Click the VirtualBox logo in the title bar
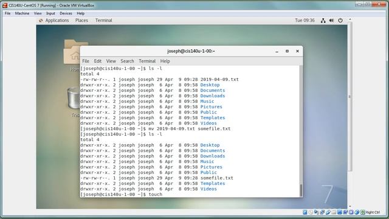 tap(5, 5)
